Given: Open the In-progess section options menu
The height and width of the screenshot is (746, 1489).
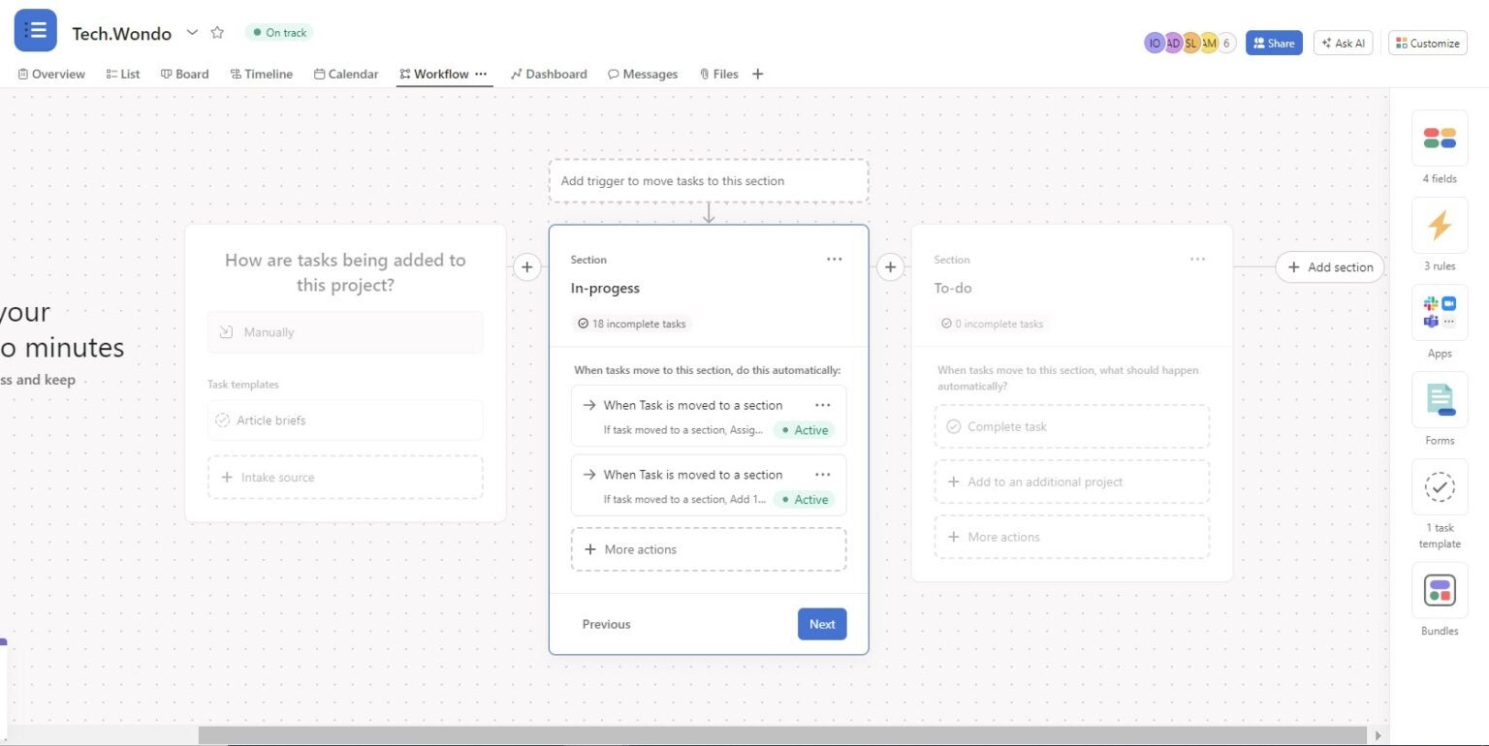Looking at the screenshot, I should pyautogui.click(x=834, y=259).
